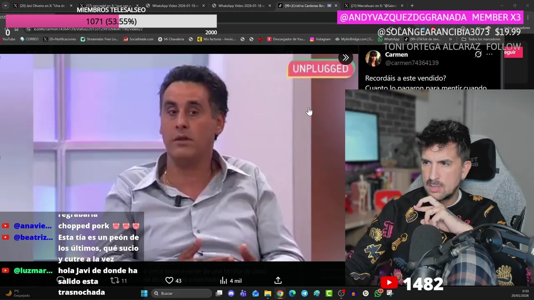This screenshot has width=534, height=300.
Task: Open Chrome three-dot menu
Action: (528, 17)
